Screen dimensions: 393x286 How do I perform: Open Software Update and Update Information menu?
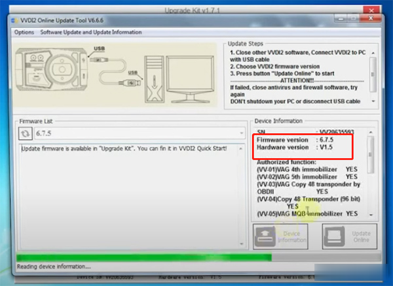click(x=91, y=32)
